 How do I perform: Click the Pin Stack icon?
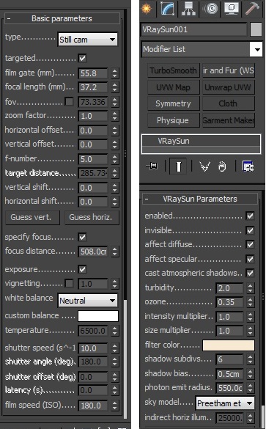pos(152,166)
